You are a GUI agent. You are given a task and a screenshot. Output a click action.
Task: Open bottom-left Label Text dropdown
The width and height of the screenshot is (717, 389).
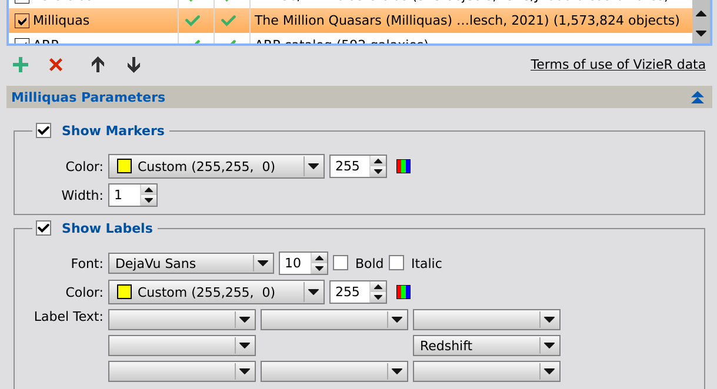182,371
